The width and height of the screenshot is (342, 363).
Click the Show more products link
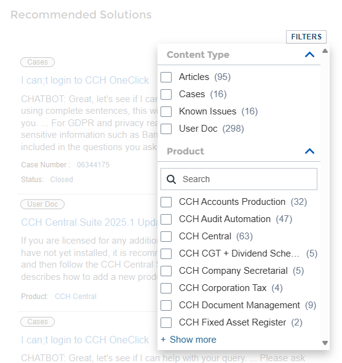click(189, 340)
